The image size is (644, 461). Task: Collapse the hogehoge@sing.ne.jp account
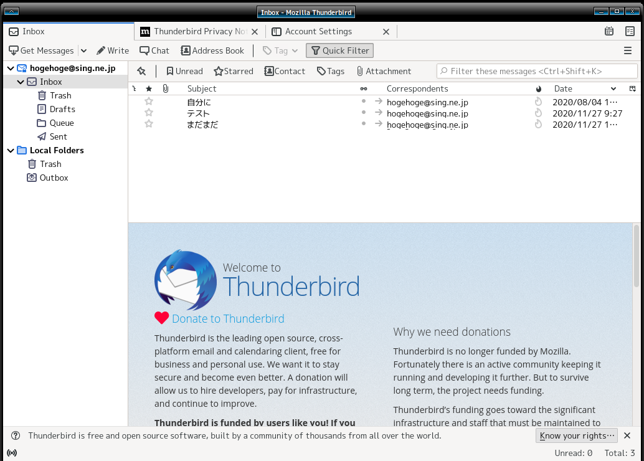pyautogui.click(x=11, y=68)
